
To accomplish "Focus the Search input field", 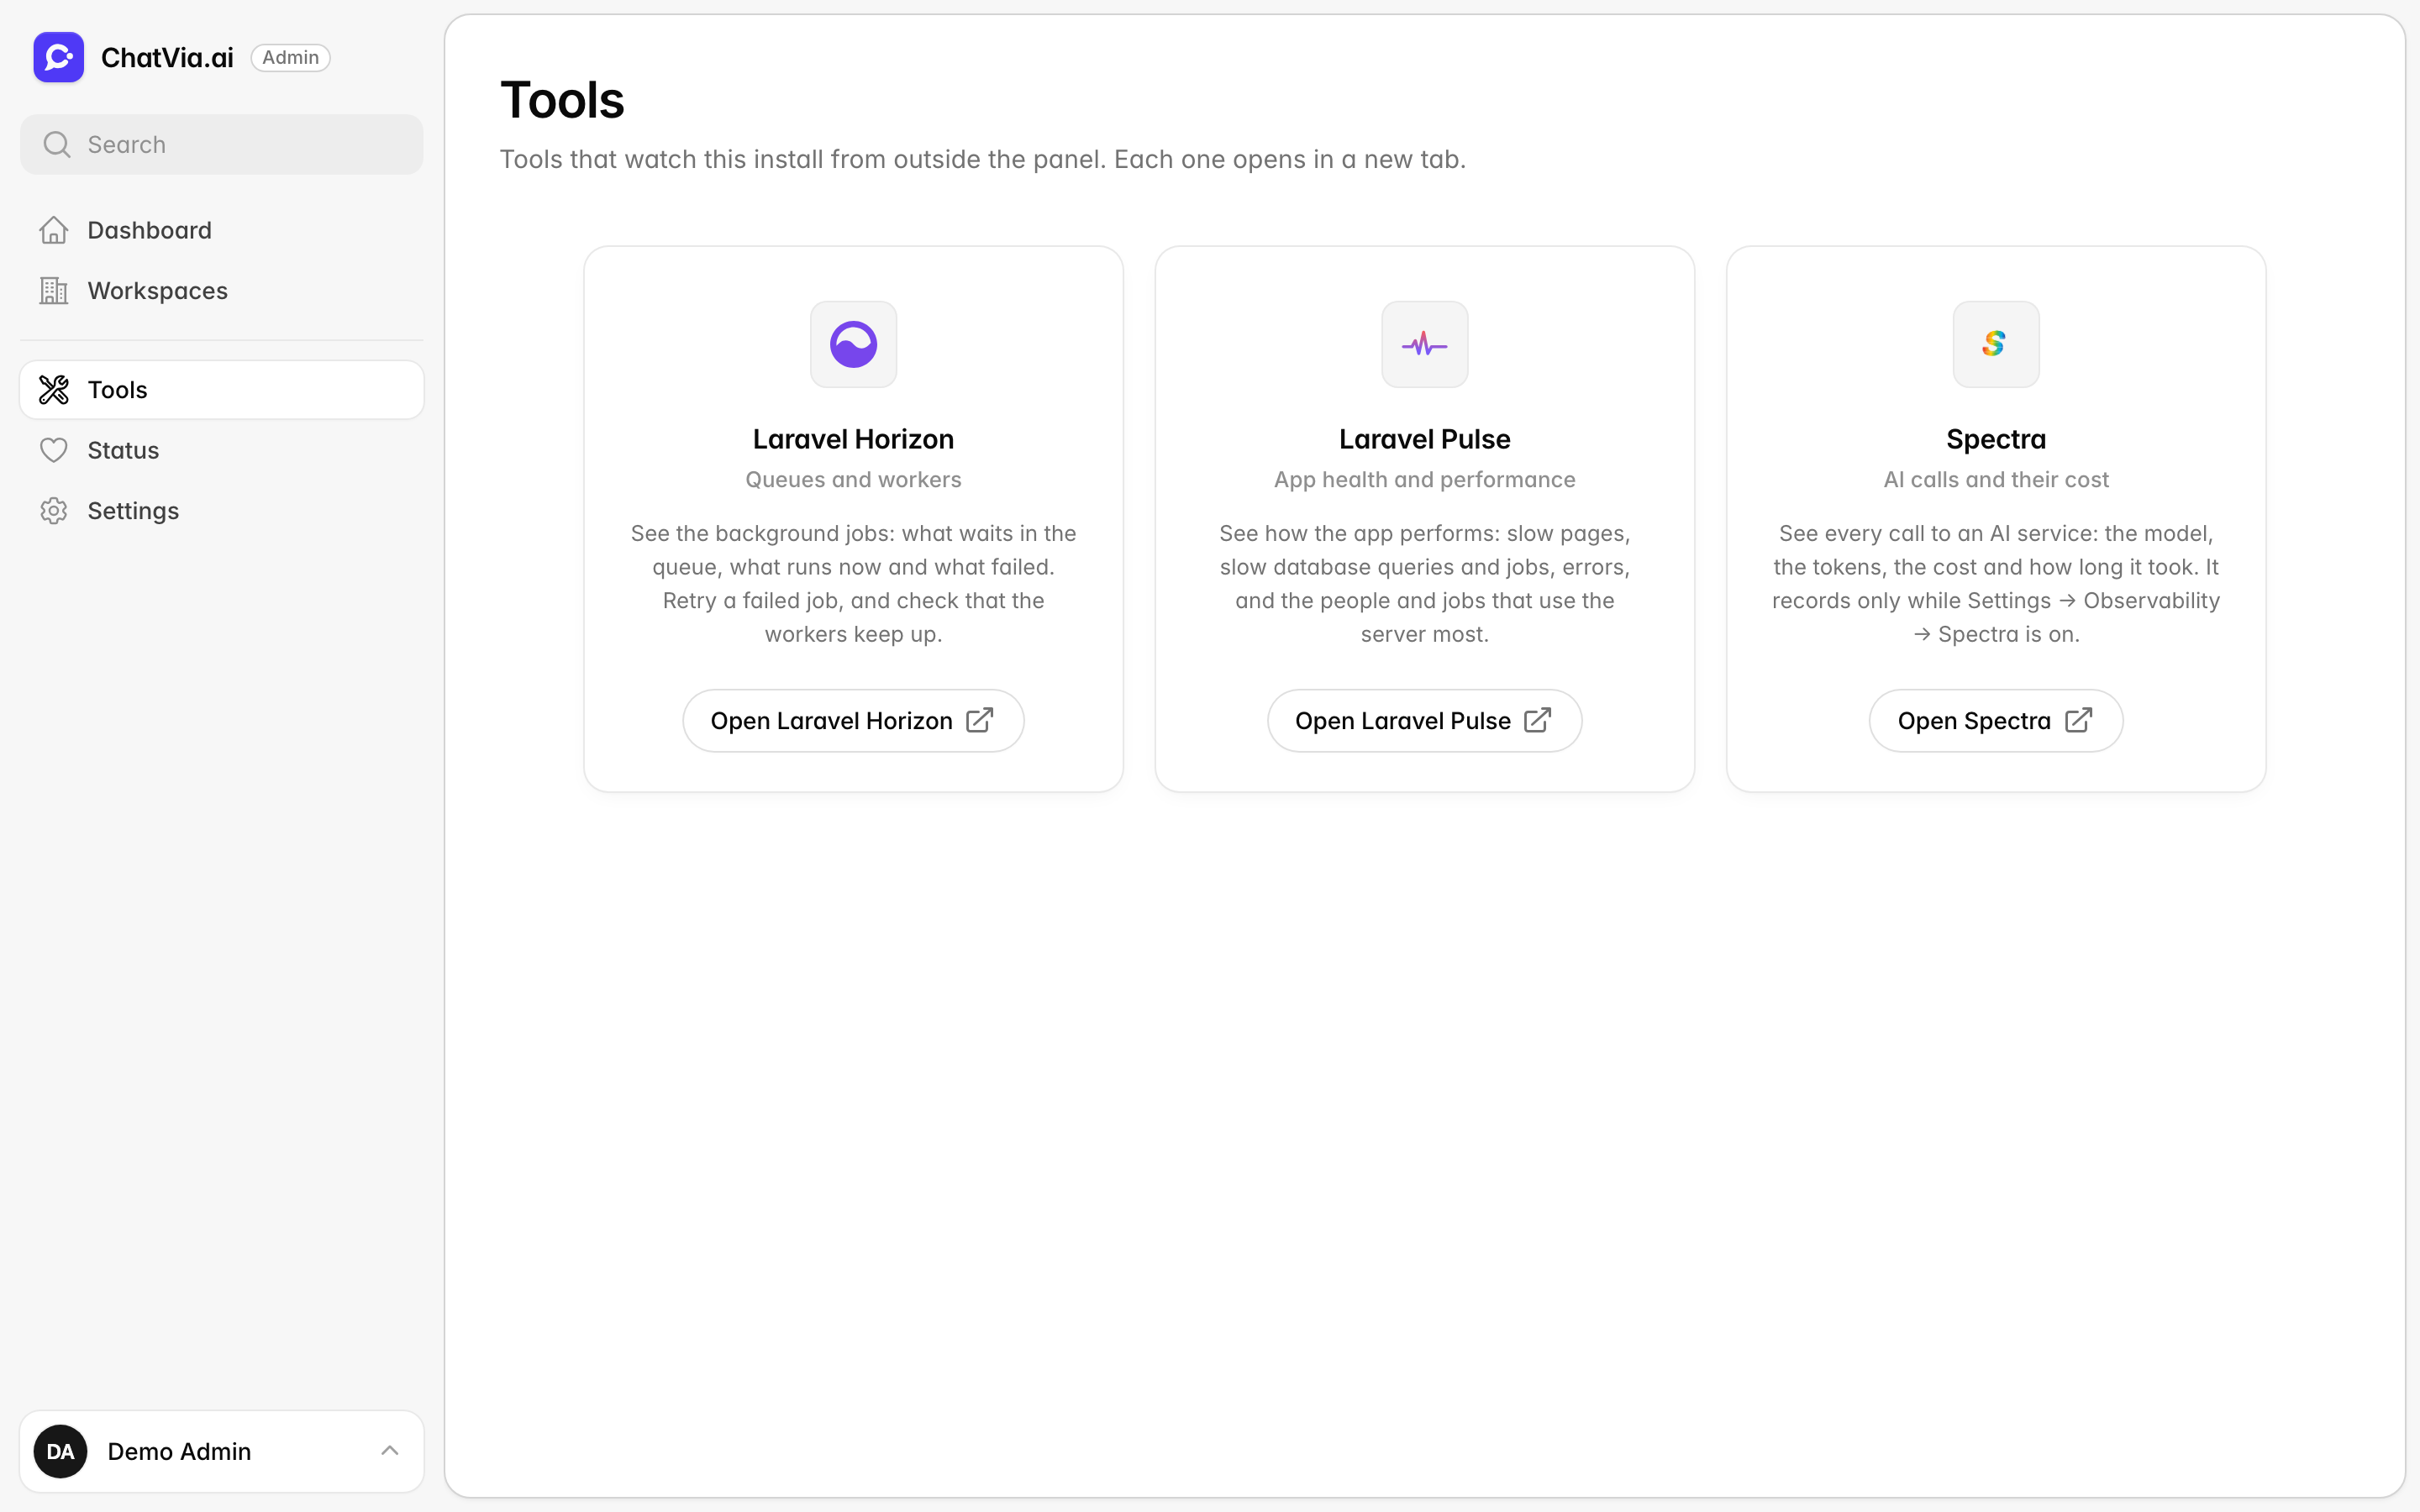I will click(x=222, y=144).
